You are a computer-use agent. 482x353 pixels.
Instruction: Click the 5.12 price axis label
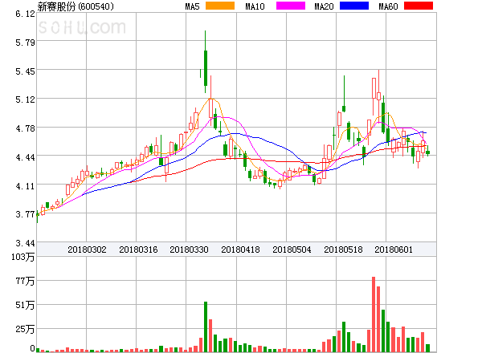(25, 99)
